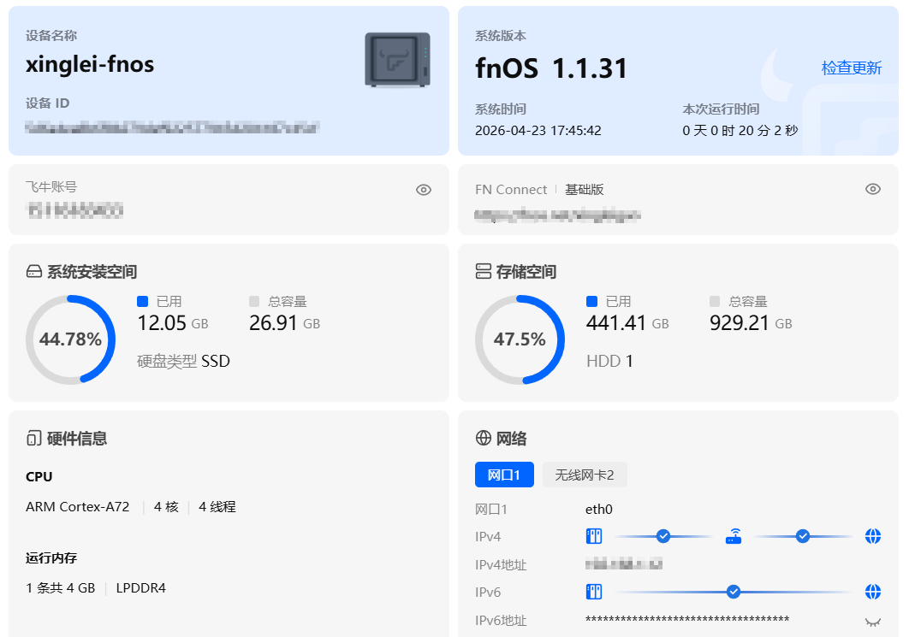The height and width of the screenshot is (637, 909).
Task: Select the 网口1 tab
Action: click(504, 475)
